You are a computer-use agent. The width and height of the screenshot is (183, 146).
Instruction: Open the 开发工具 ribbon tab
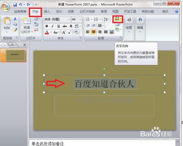tap(130, 12)
